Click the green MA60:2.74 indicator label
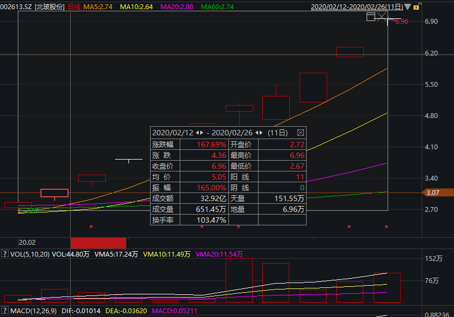The image size is (454, 317). (x=217, y=7)
